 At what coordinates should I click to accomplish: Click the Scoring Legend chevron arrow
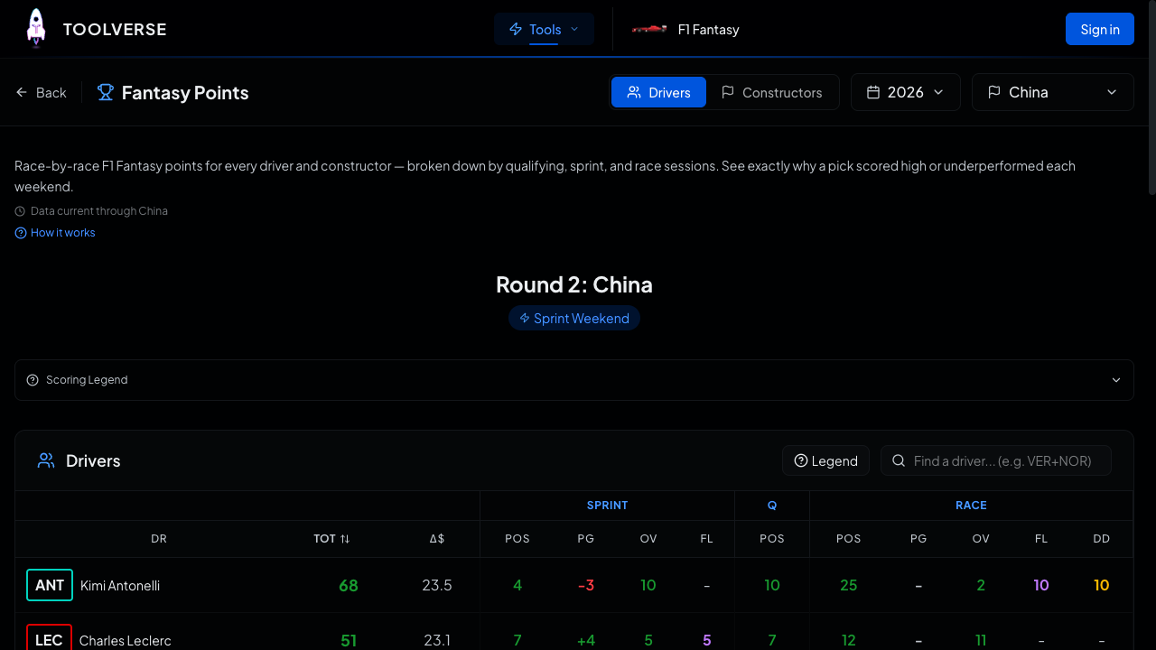point(1116,380)
